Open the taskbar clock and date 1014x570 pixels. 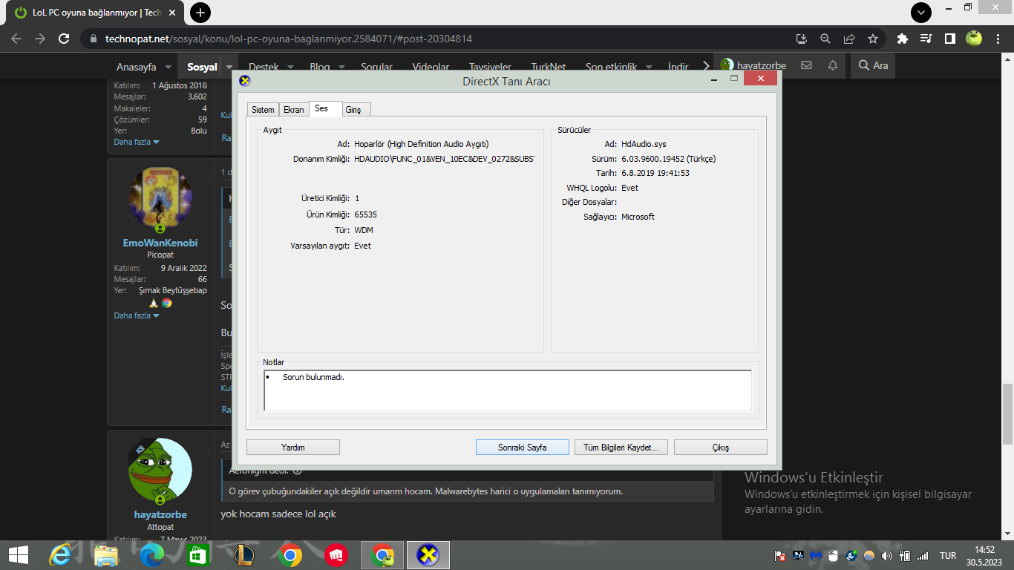984,555
